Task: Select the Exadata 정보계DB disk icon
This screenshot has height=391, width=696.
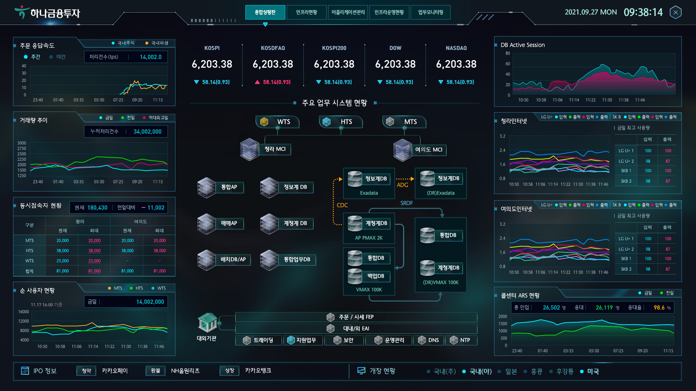Action: pos(355,179)
